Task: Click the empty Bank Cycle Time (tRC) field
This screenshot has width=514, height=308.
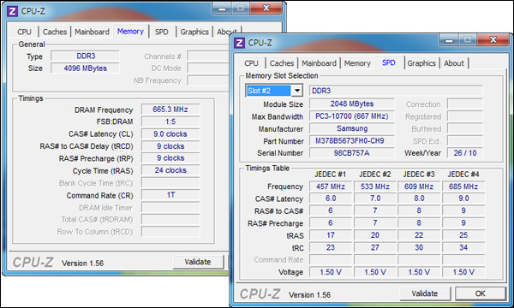Action: [x=170, y=182]
